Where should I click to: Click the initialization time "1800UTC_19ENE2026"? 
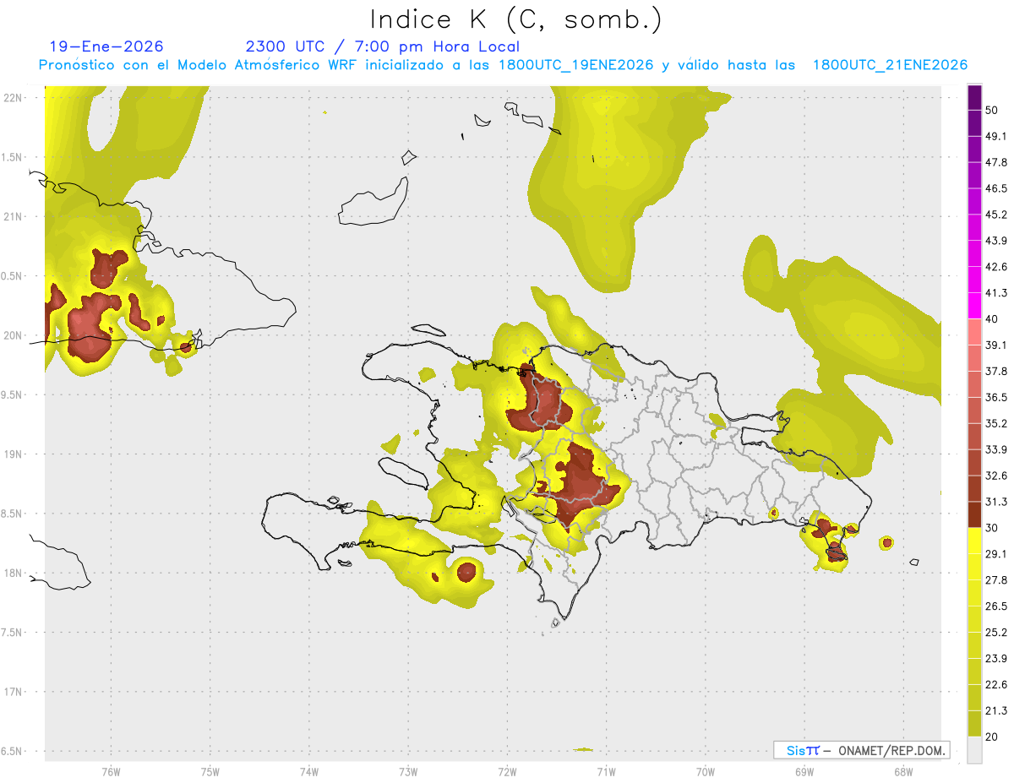tap(576, 65)
